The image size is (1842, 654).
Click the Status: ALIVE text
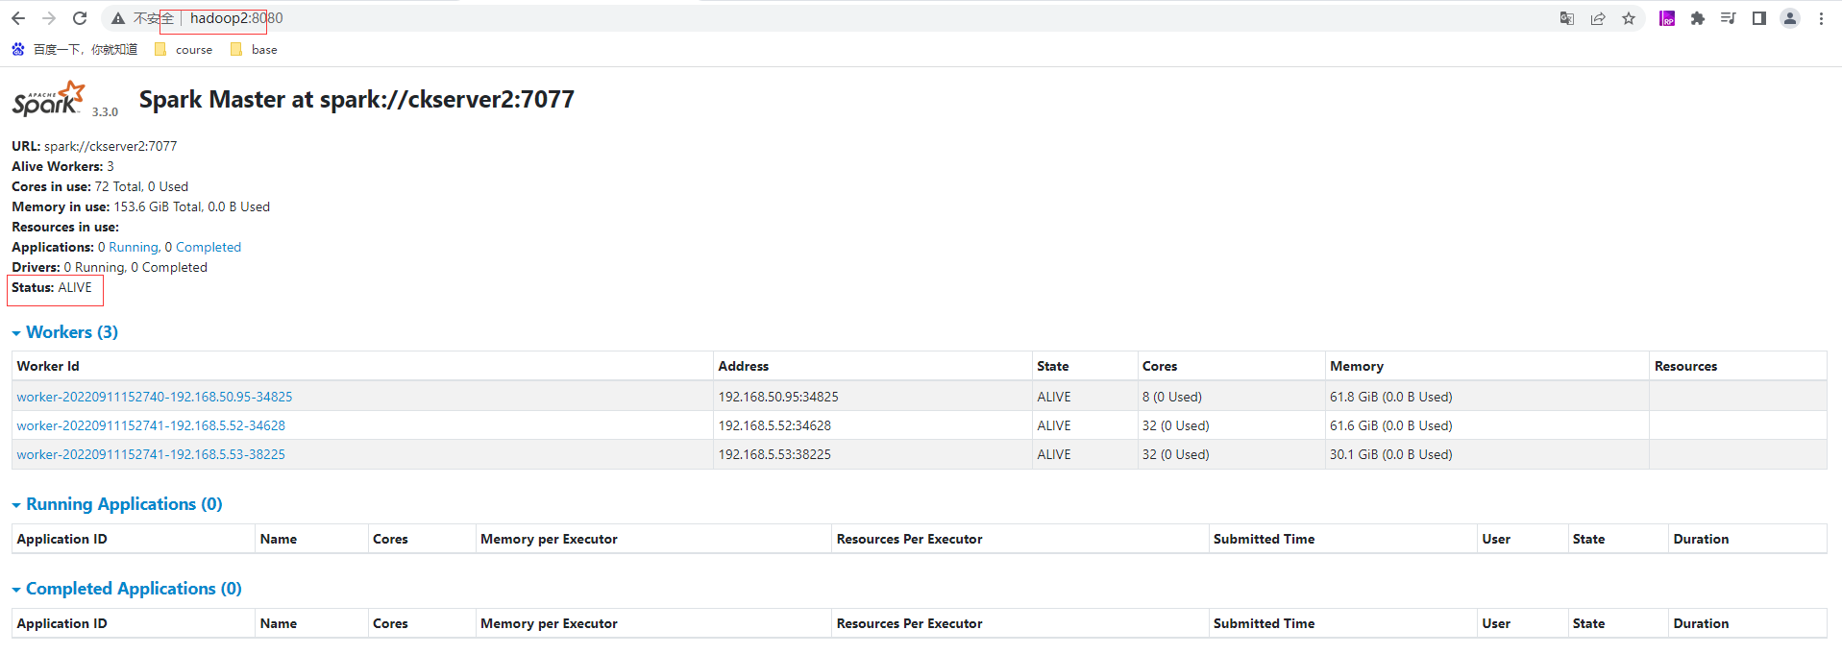(x=52, y=287)
